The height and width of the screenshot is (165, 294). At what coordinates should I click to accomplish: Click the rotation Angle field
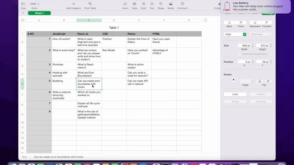(245, 81)
